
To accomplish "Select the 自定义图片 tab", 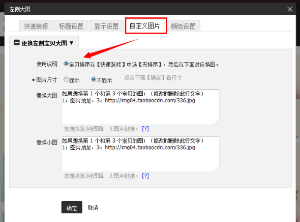I will click(145, 25).
